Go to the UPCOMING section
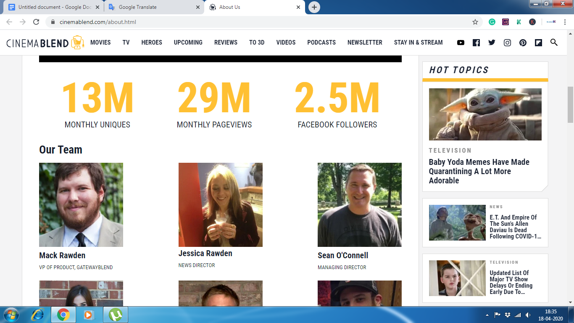The width and height of the screenshot is (574, 323). pos(188,42)
